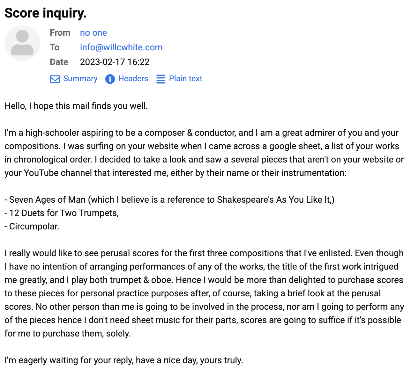Select the Plain text tab label
This screenshot has width=411, height=376.
coord(185,79)
